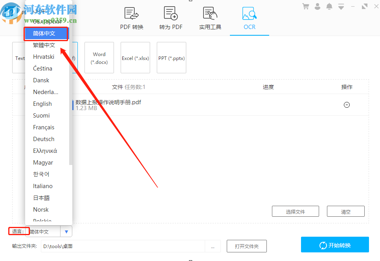This screenshot has width=380, height=261.
Task: Choose Excel (*.xlsx) output format
Action: pos(135,58)
